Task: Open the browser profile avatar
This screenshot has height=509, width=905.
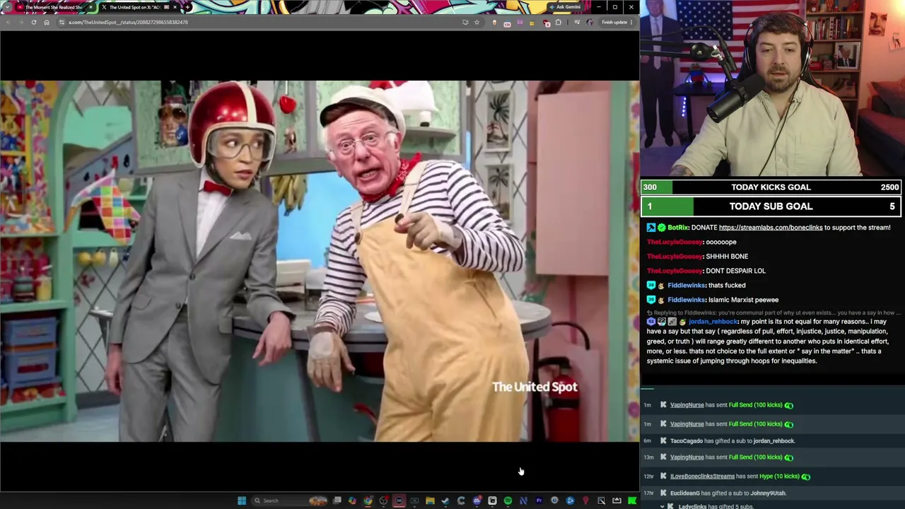Action: point(590,22)
